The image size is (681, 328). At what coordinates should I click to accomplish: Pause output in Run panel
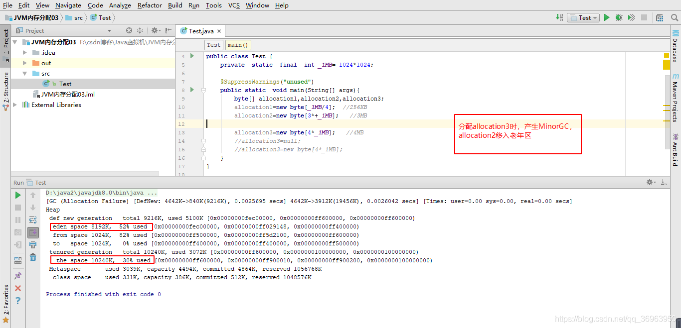(x=18, y=219)
